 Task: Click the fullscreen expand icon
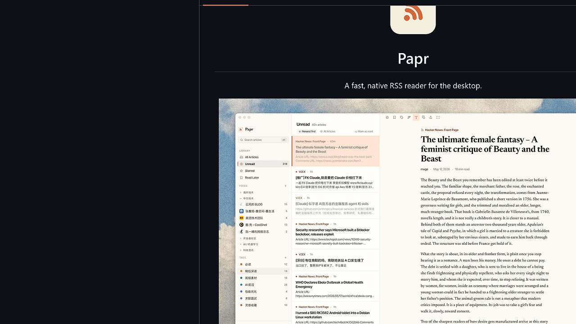click(438, 117)
